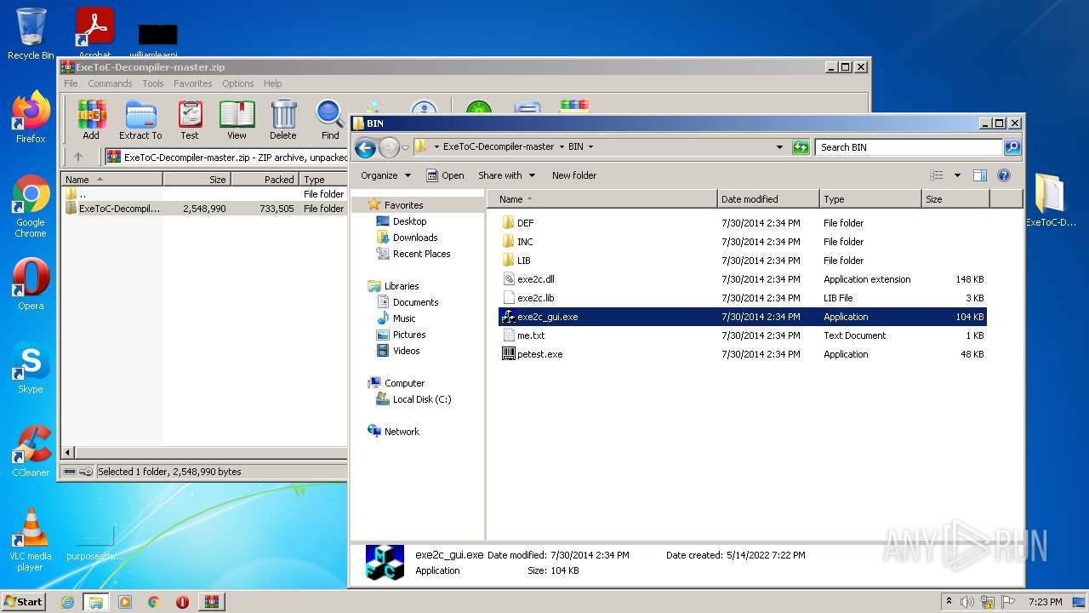Screen dimensions: 1089x613
Task: Open WinRAR Help menu
Action: tap(272, 83)
